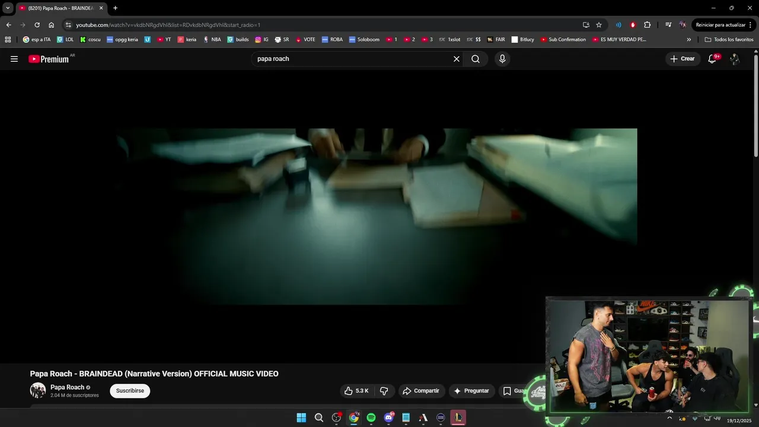Go to YouTube Premium home logo
759x427 pixels.
tap(49, 59)
